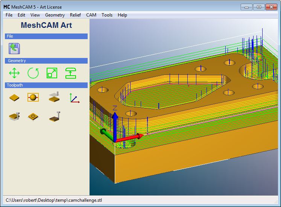
Task: Set program zero with axes icon
Action: tap(74, 97)
